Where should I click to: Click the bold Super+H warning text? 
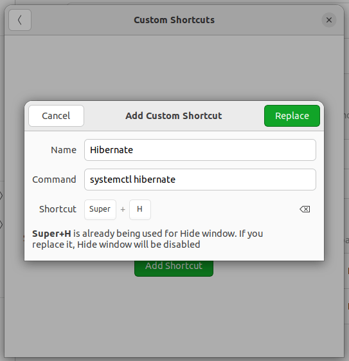[51, 234]
